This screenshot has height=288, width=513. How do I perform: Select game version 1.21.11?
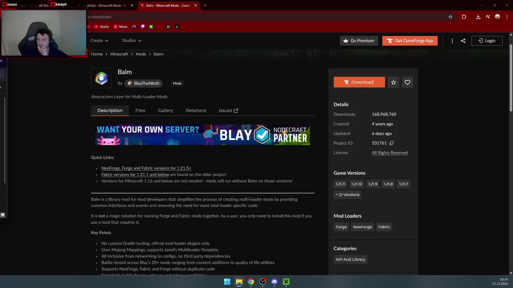(340, 184)
